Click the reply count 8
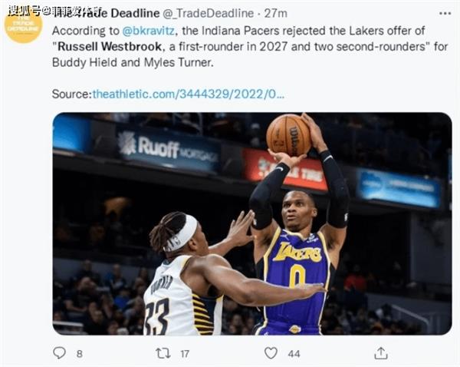 pos(80,354)
